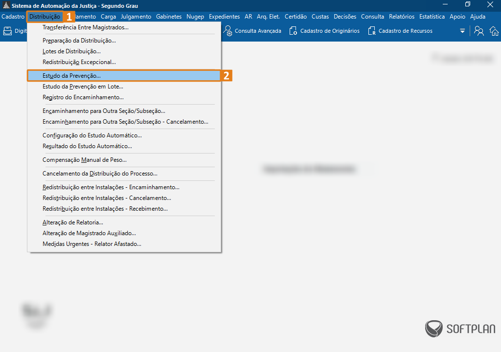Select Redistribuição entre Instalações - Encaminhamento
This screenshot has height=352, width=501.
[124, 188]
